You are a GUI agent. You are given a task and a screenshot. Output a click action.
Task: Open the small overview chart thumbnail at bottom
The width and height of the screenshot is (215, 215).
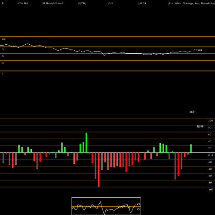106,206
